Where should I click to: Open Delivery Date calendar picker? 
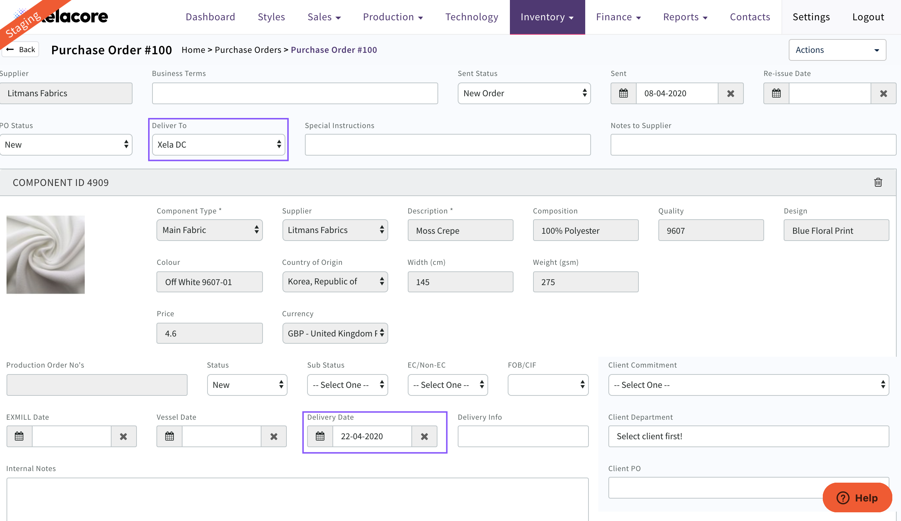[x=320, y=436]
